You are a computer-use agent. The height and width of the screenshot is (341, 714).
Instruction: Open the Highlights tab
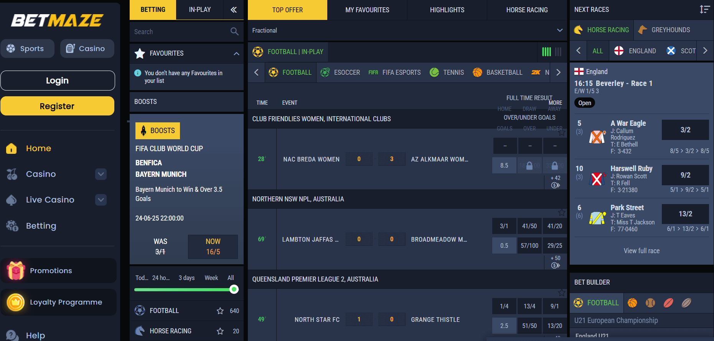(x=447, y=10)
